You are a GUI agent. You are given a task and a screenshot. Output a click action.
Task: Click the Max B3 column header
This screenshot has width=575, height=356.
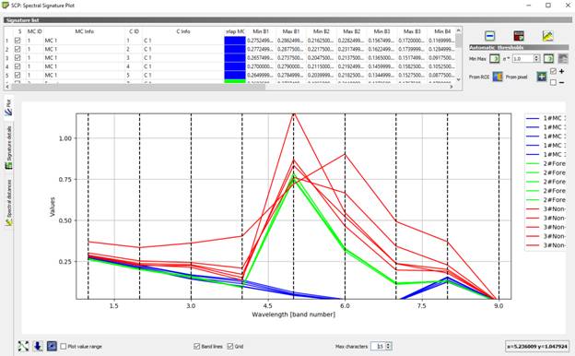412,31
